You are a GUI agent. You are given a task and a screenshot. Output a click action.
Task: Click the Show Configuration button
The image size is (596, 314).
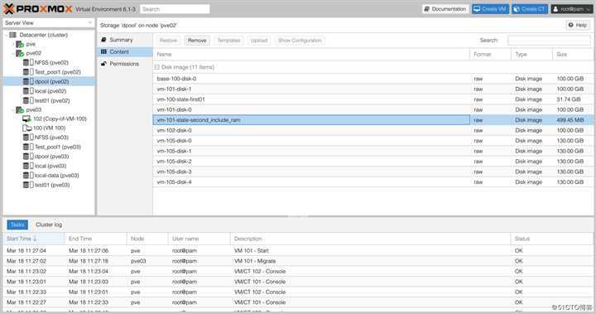tap(300, 41)
